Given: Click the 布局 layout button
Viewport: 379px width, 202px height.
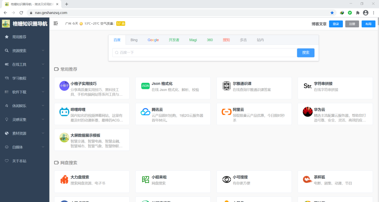Looking at the screenshot, I should (368, 24).
